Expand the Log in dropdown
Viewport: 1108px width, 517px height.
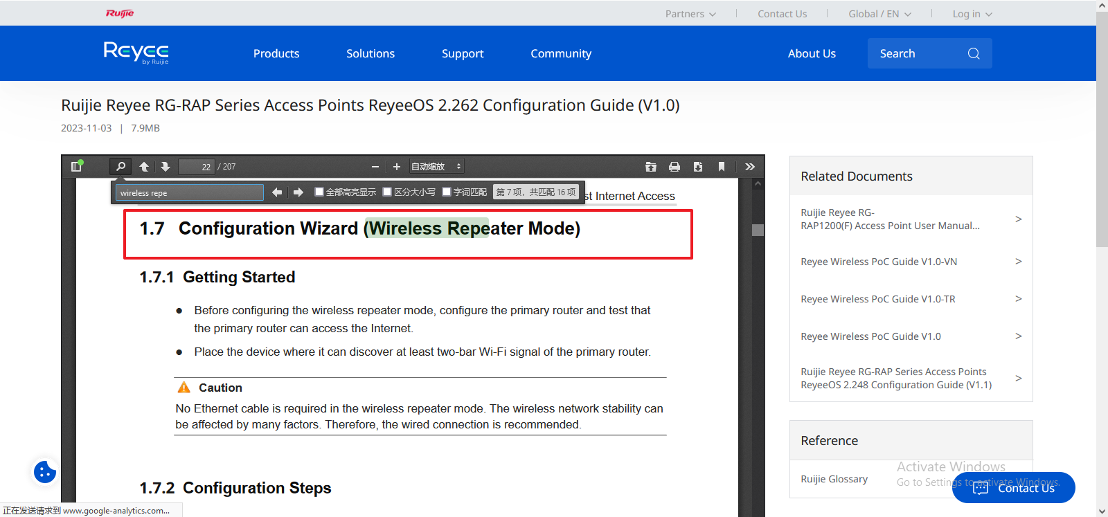coord(972,14)
